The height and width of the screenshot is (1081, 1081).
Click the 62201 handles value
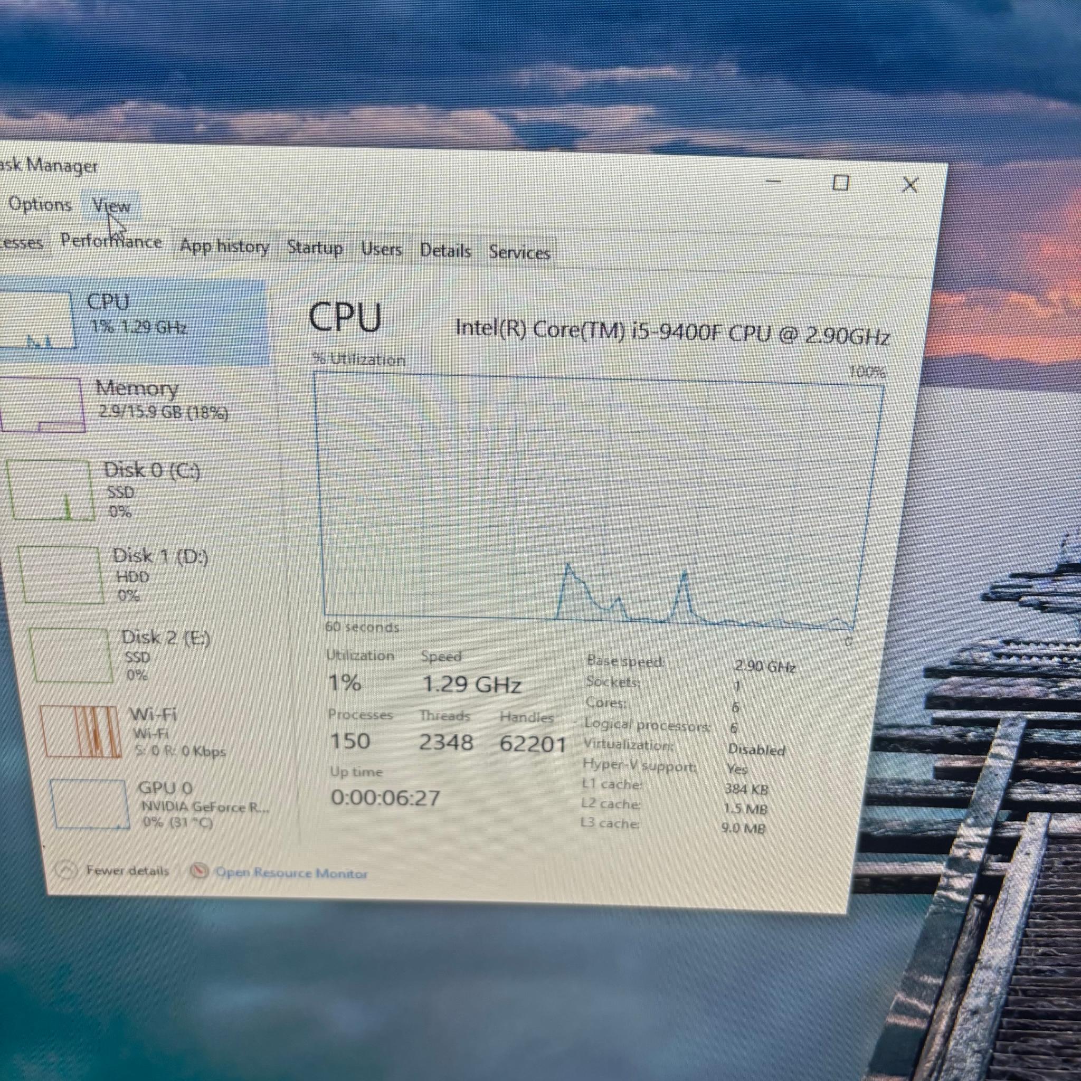coord(533,745)
